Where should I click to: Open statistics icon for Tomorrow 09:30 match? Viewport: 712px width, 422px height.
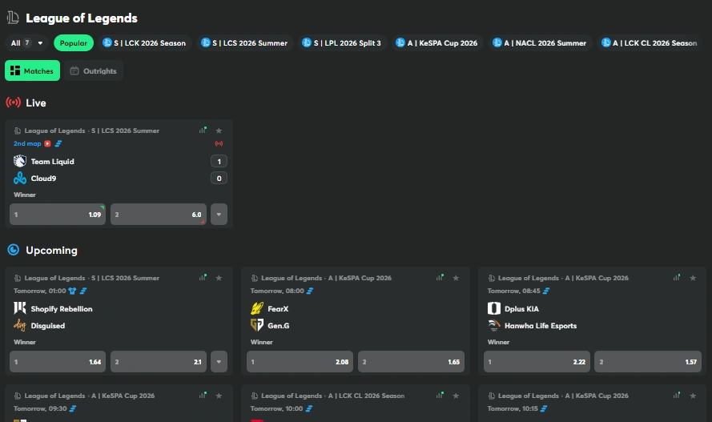click(203, 396)
